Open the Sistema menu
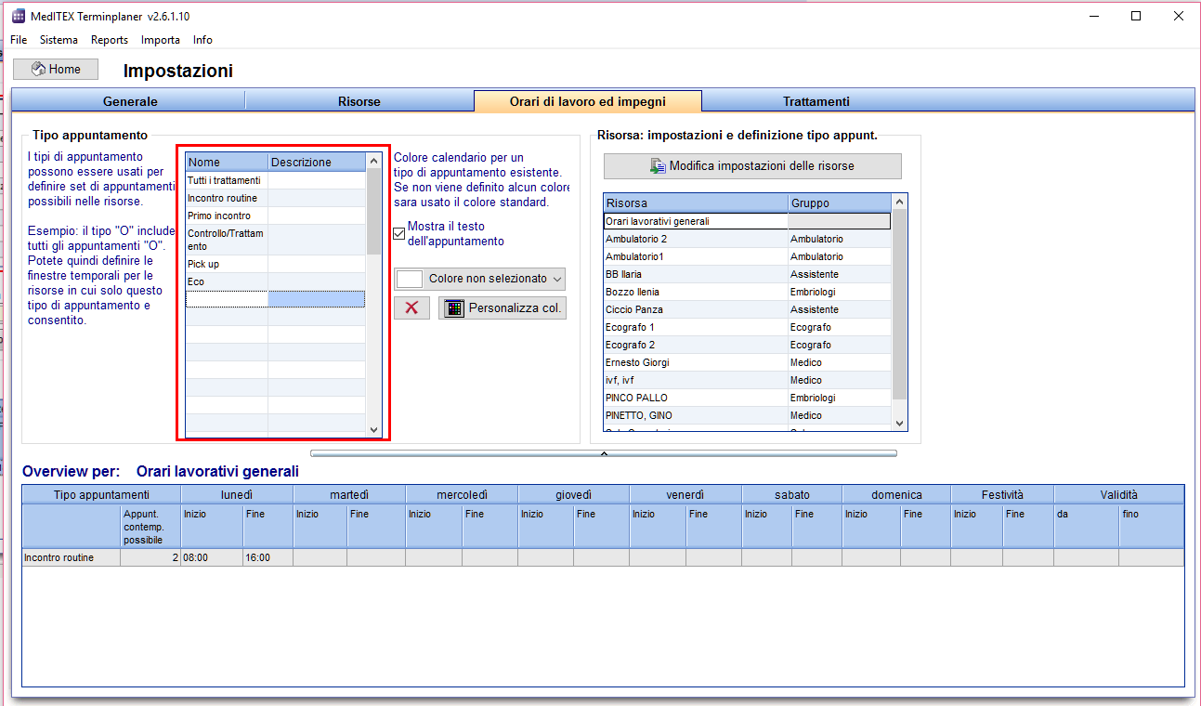Image resolution: width=1201 pixels, height=706 pixels. (59, 40)
